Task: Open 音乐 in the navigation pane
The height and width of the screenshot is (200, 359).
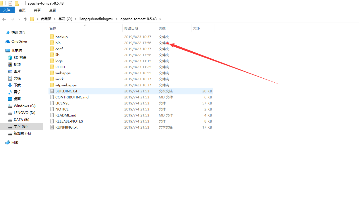Action: tap(14, 92)
